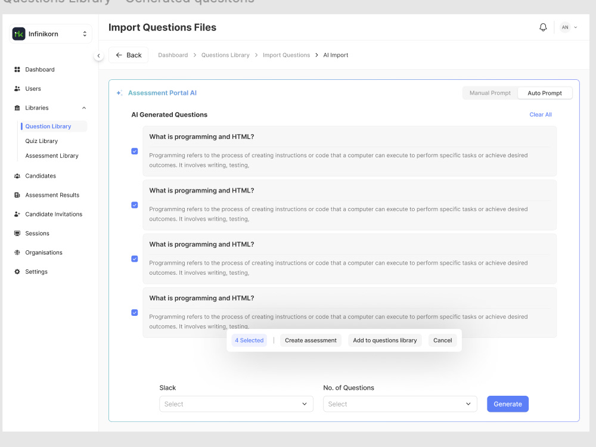Click the Libraries building icon

[x=17, y=108]
